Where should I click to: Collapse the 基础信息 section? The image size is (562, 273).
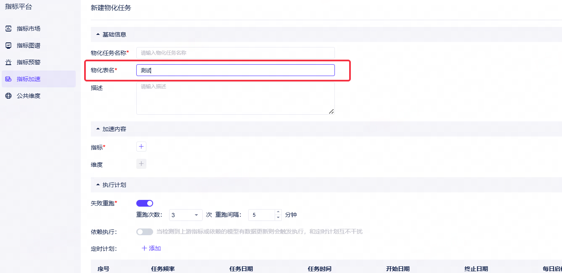click(98, 34)
